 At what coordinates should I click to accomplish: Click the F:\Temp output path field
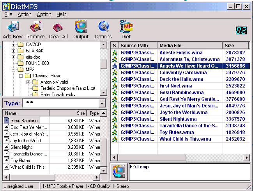point(190,172)
